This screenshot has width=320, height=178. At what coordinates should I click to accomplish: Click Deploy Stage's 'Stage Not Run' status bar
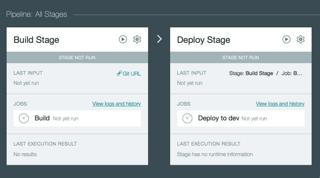[x=240, y=57]
